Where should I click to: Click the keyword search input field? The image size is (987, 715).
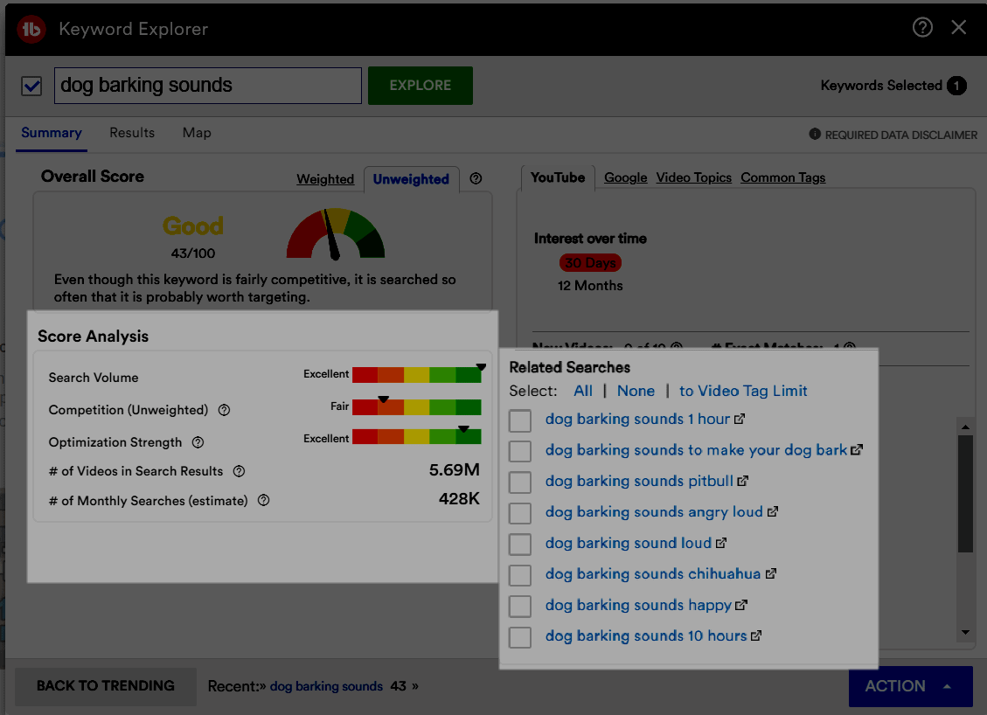[x=208, y=86]
